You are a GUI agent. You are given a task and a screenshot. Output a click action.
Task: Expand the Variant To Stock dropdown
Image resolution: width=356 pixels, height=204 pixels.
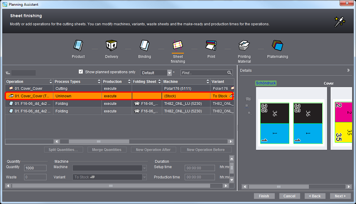coord(144,177)
